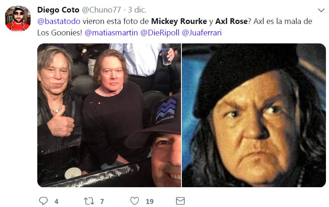Visit the @Juaferrari mentioned profile
The height and width of the screenshot is (207, 329).
202,33
